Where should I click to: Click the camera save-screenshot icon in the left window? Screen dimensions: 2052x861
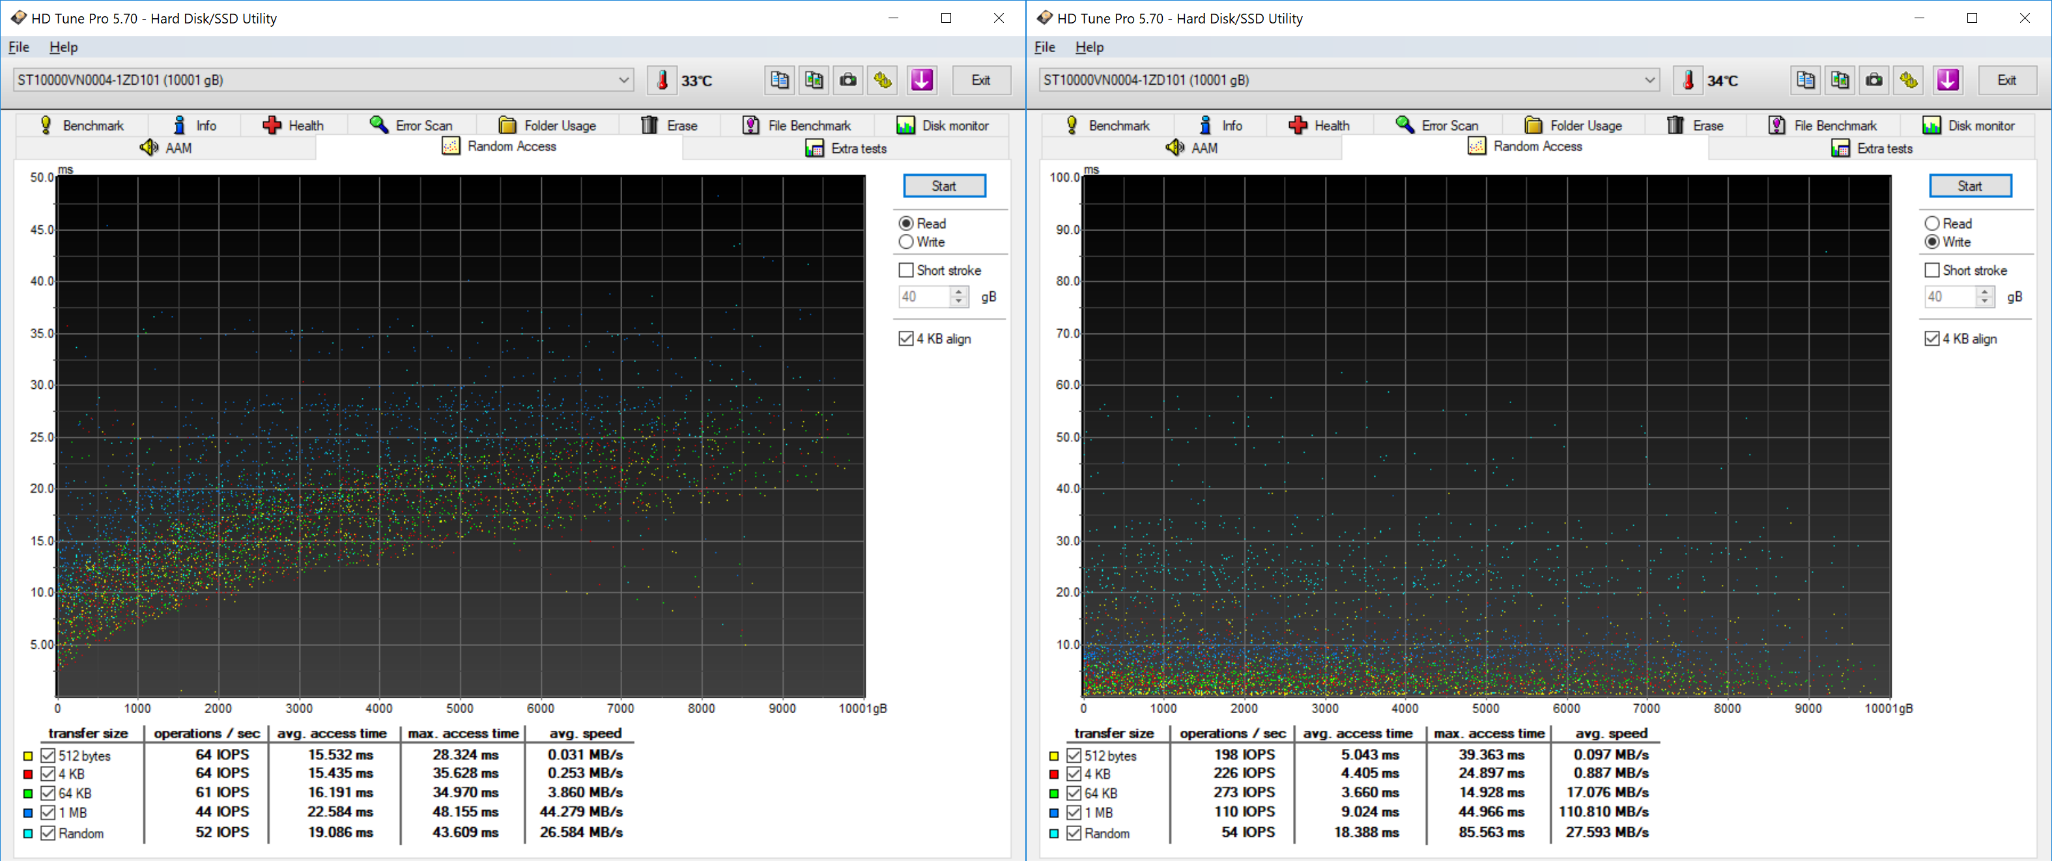848,81
